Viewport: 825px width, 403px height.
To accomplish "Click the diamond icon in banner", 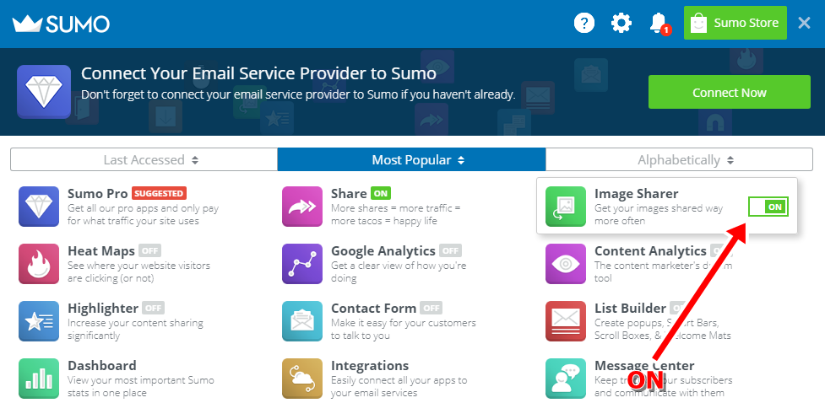I will pos(44,92).
